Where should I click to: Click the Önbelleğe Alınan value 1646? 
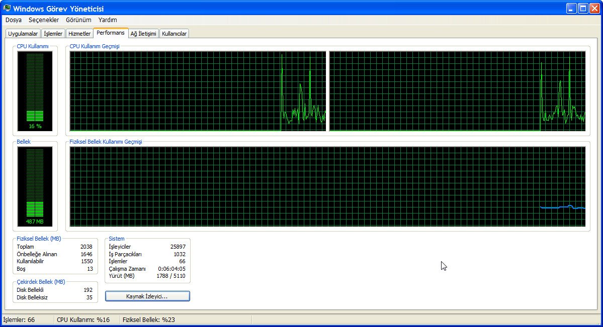click(87, 254)
